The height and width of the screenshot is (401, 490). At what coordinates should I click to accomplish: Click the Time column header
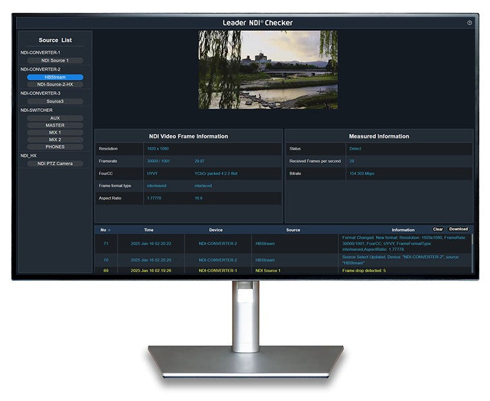coord(149,230)
